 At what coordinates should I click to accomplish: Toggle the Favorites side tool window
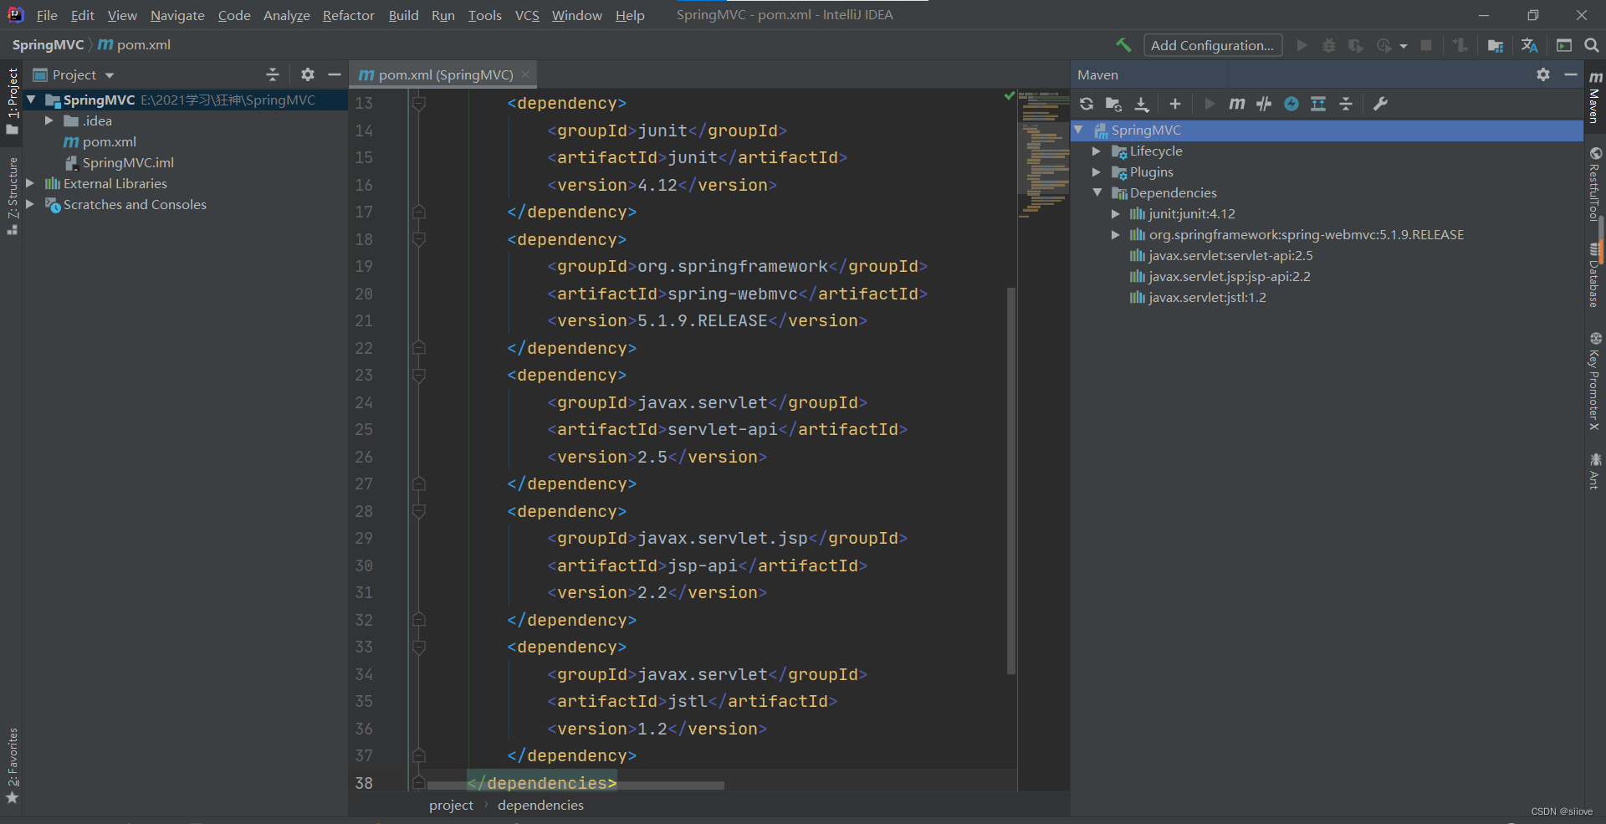point(12,766)
